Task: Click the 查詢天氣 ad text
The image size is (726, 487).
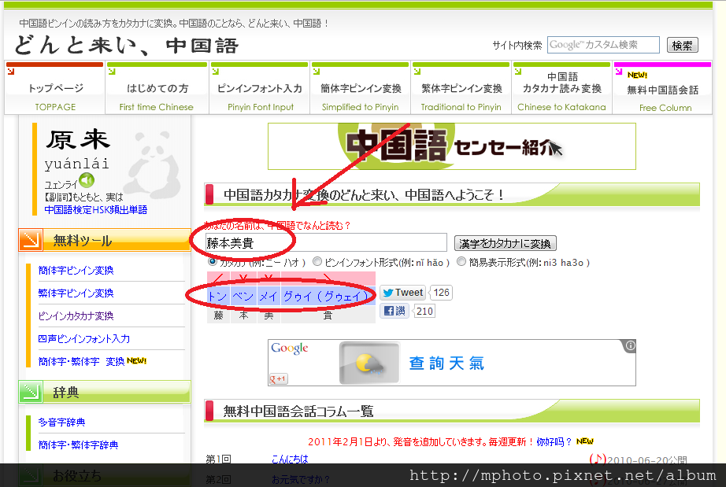Action: click(446, 363)
